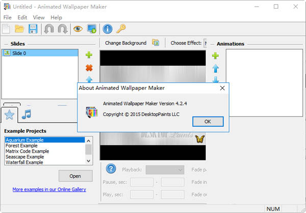Open the View menu
Screen dimensions: 306x213
(39, 17)
